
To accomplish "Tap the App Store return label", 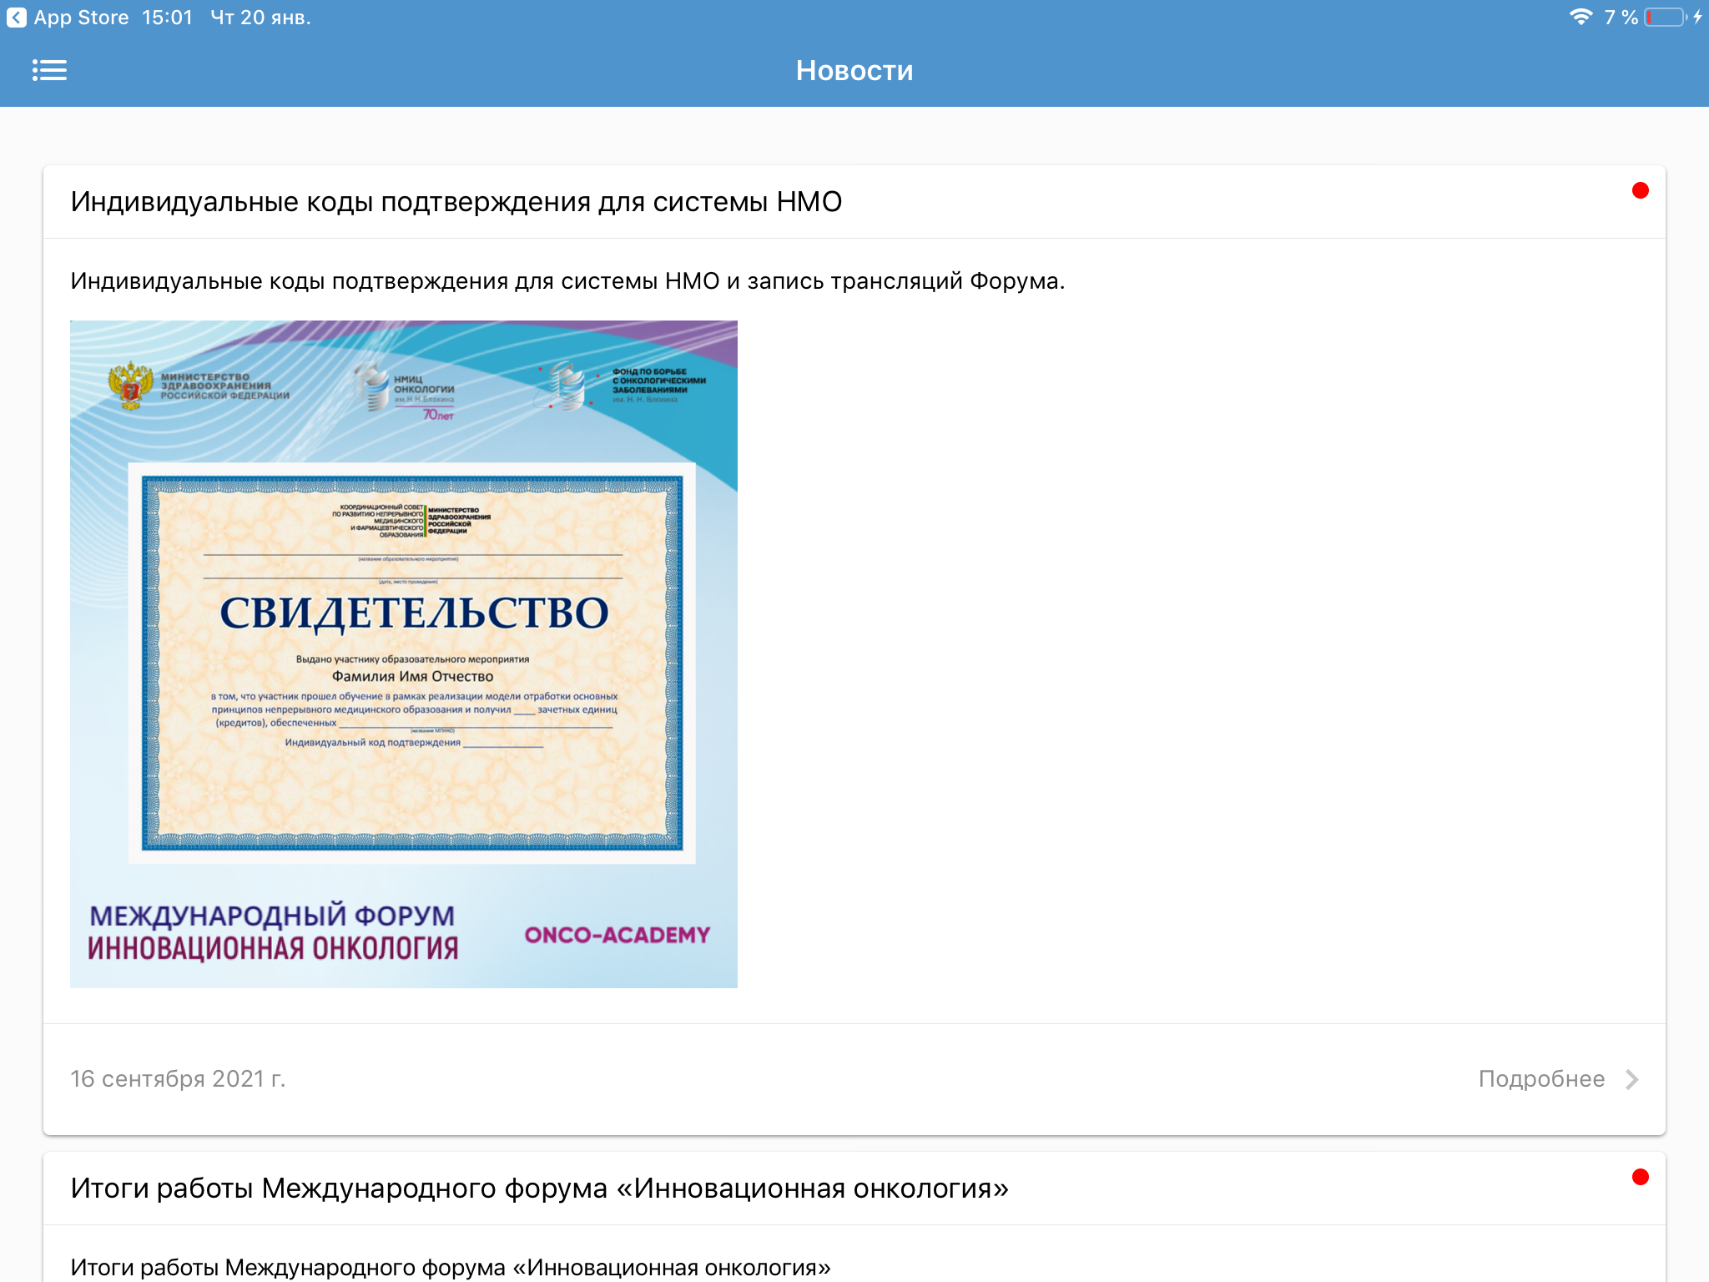I will (81, 18).
